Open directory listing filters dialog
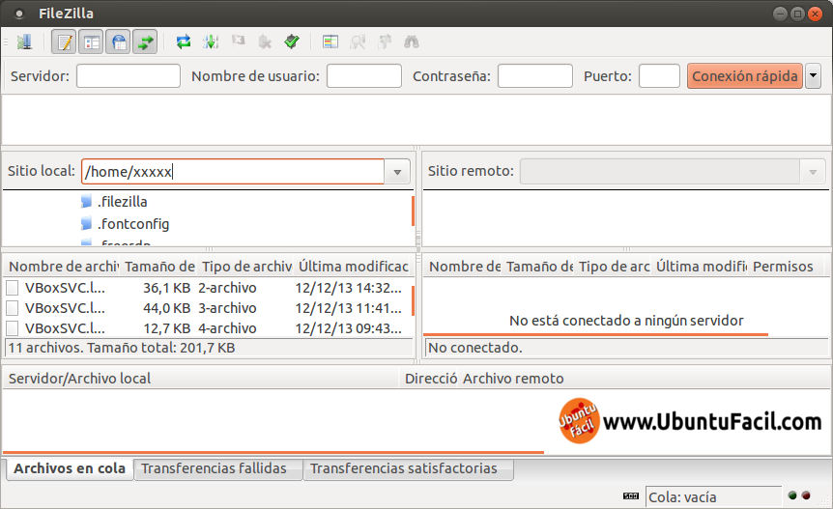833x509 pixels. (330, 42)
